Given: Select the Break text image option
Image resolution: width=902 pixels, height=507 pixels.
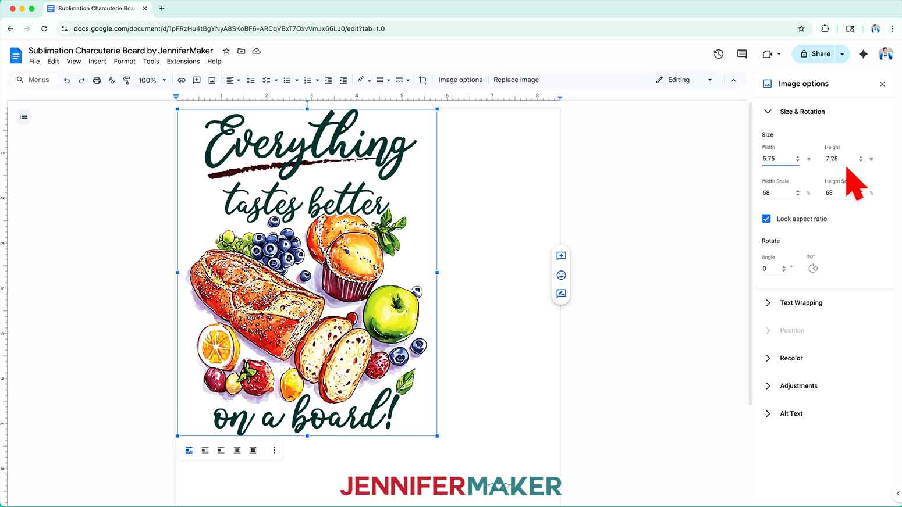Looking at the screenshot, I should pyautogui.click(x=221, y=451).
